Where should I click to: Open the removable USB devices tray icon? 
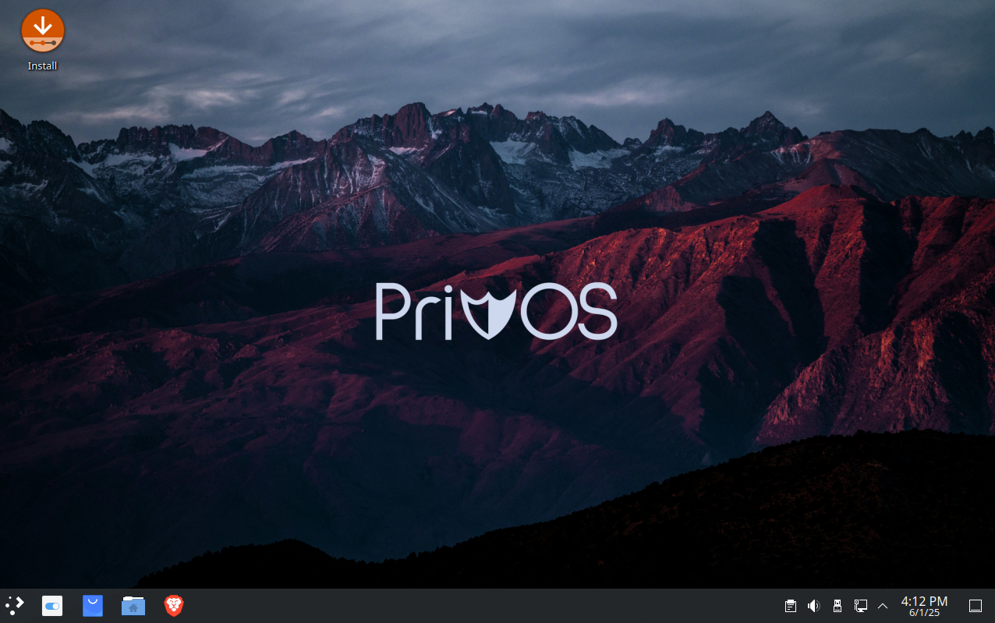pyautogui.click(x=837, y=606)
